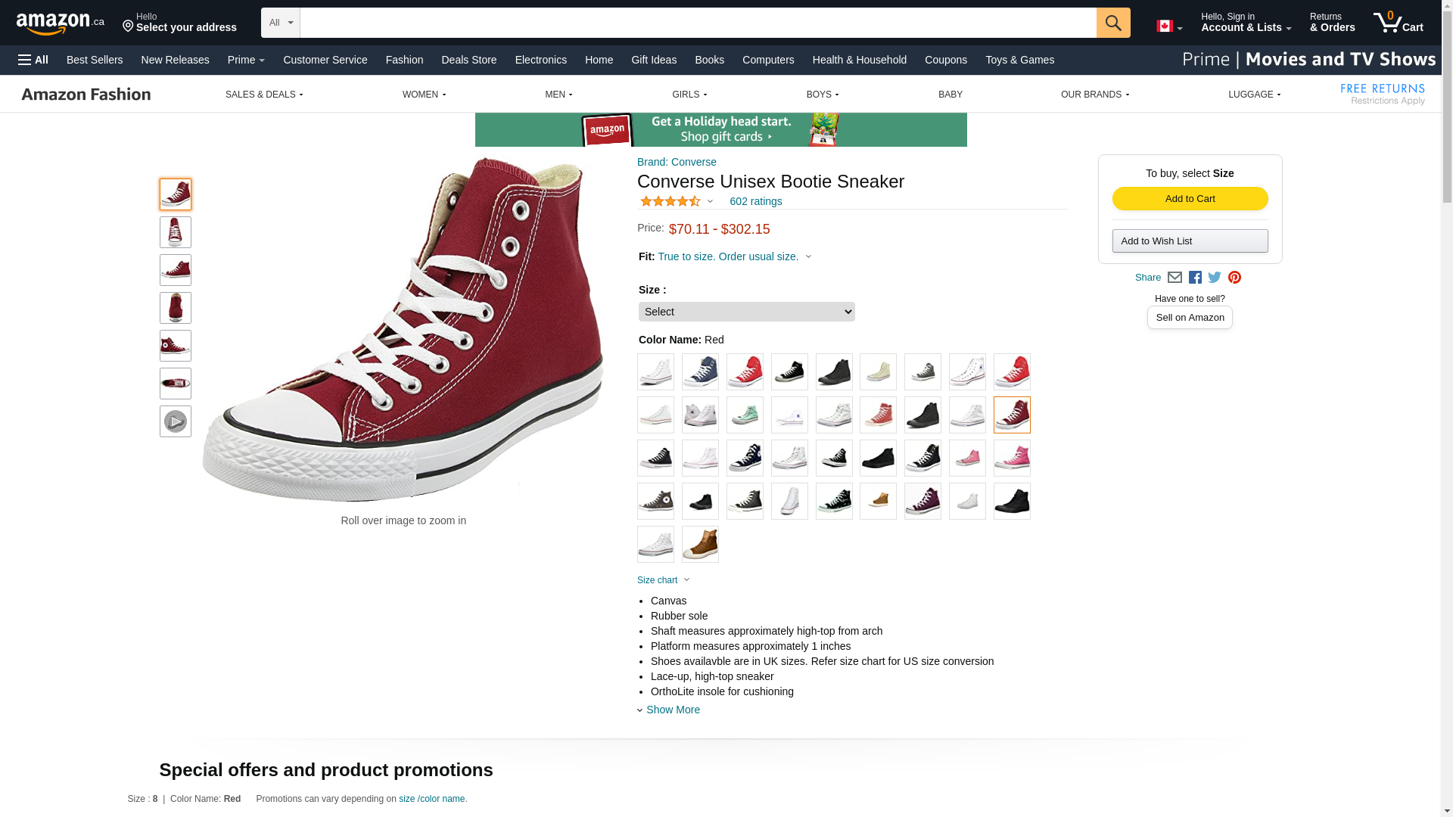This screenshot has width=1453, height=817.
Task: Expand the All search category dropdown
Action: 280,23
